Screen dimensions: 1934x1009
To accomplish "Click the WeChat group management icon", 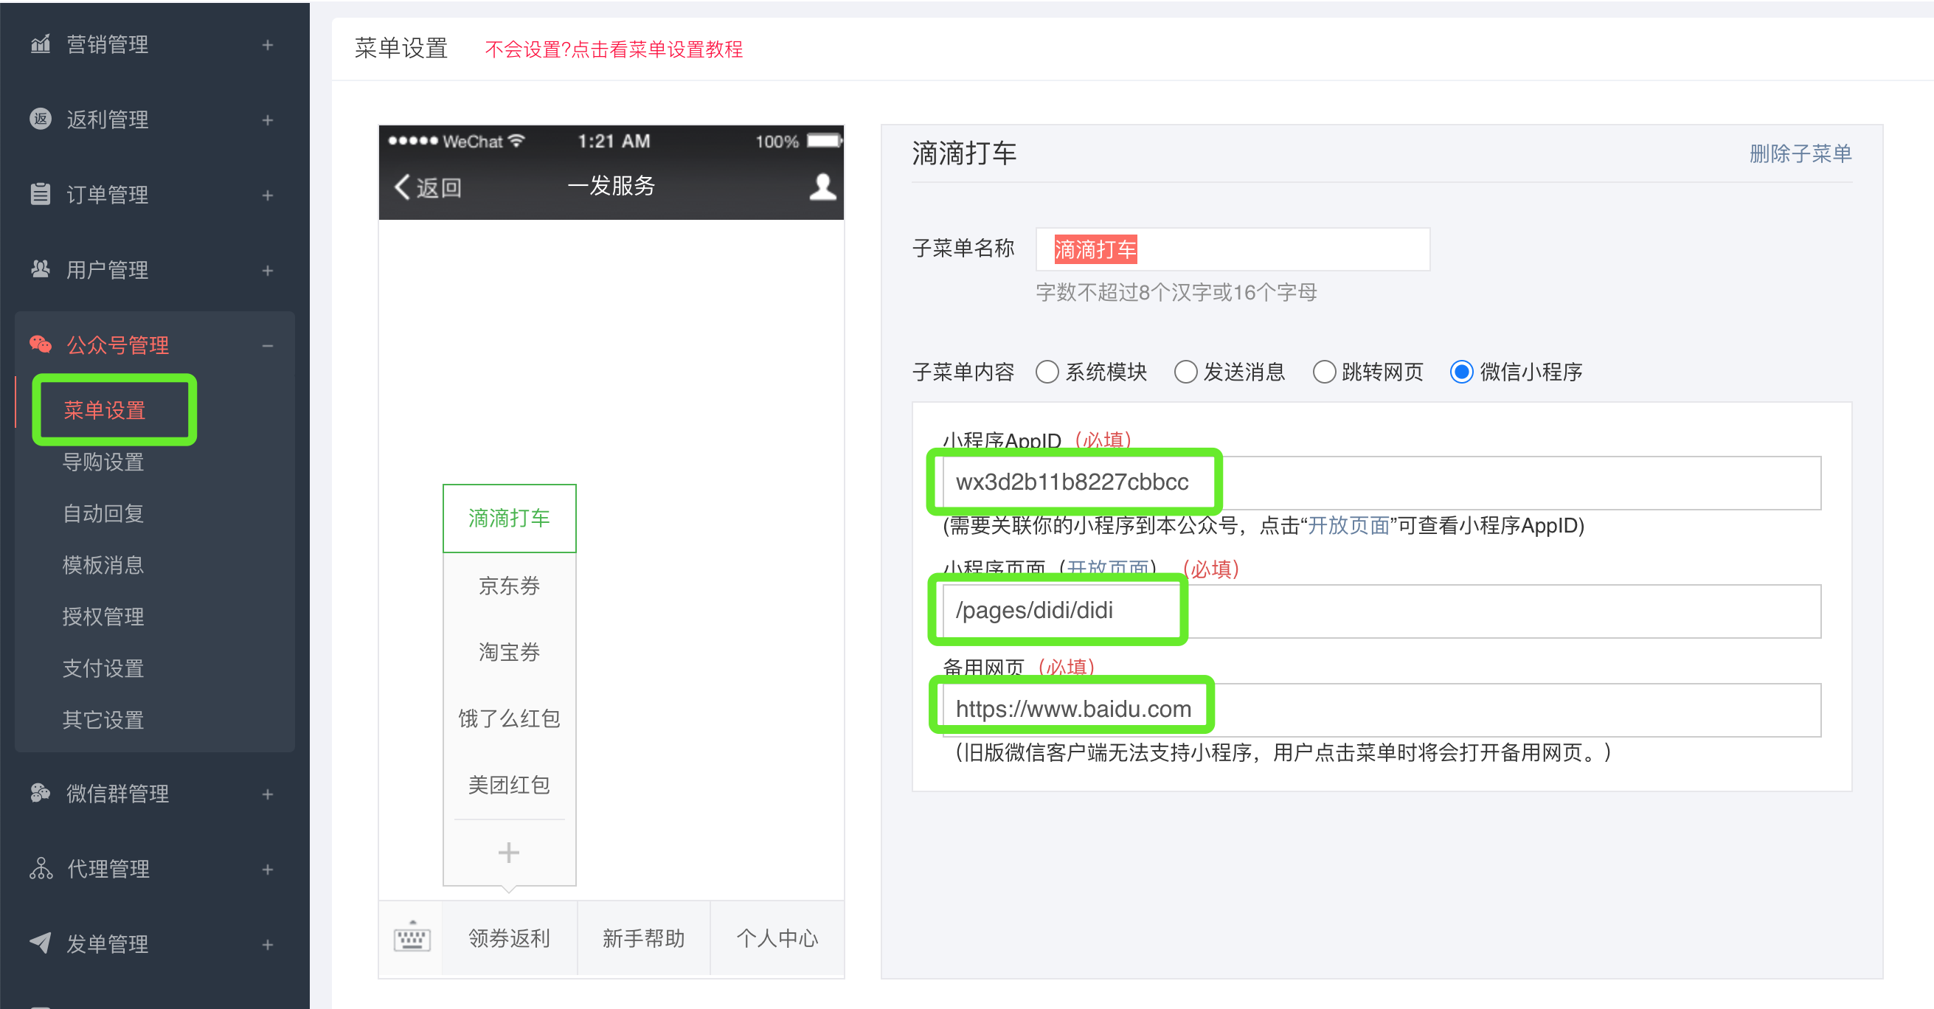I will (x=41, y=793).
